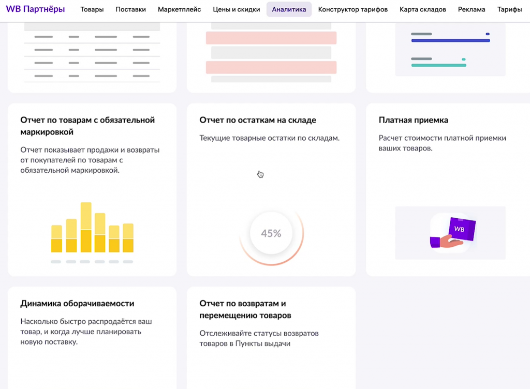This screenshot has width=530, height=389.
Task: Click the blue and teal bars illustration
Action: tap(450, 49)
